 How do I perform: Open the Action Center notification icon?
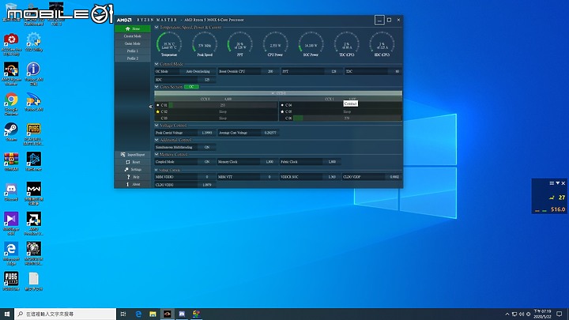[560, 314]
